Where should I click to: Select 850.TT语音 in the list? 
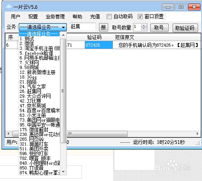[39, 168]
